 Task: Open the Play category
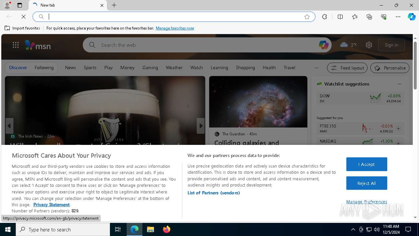click(108, 68)
